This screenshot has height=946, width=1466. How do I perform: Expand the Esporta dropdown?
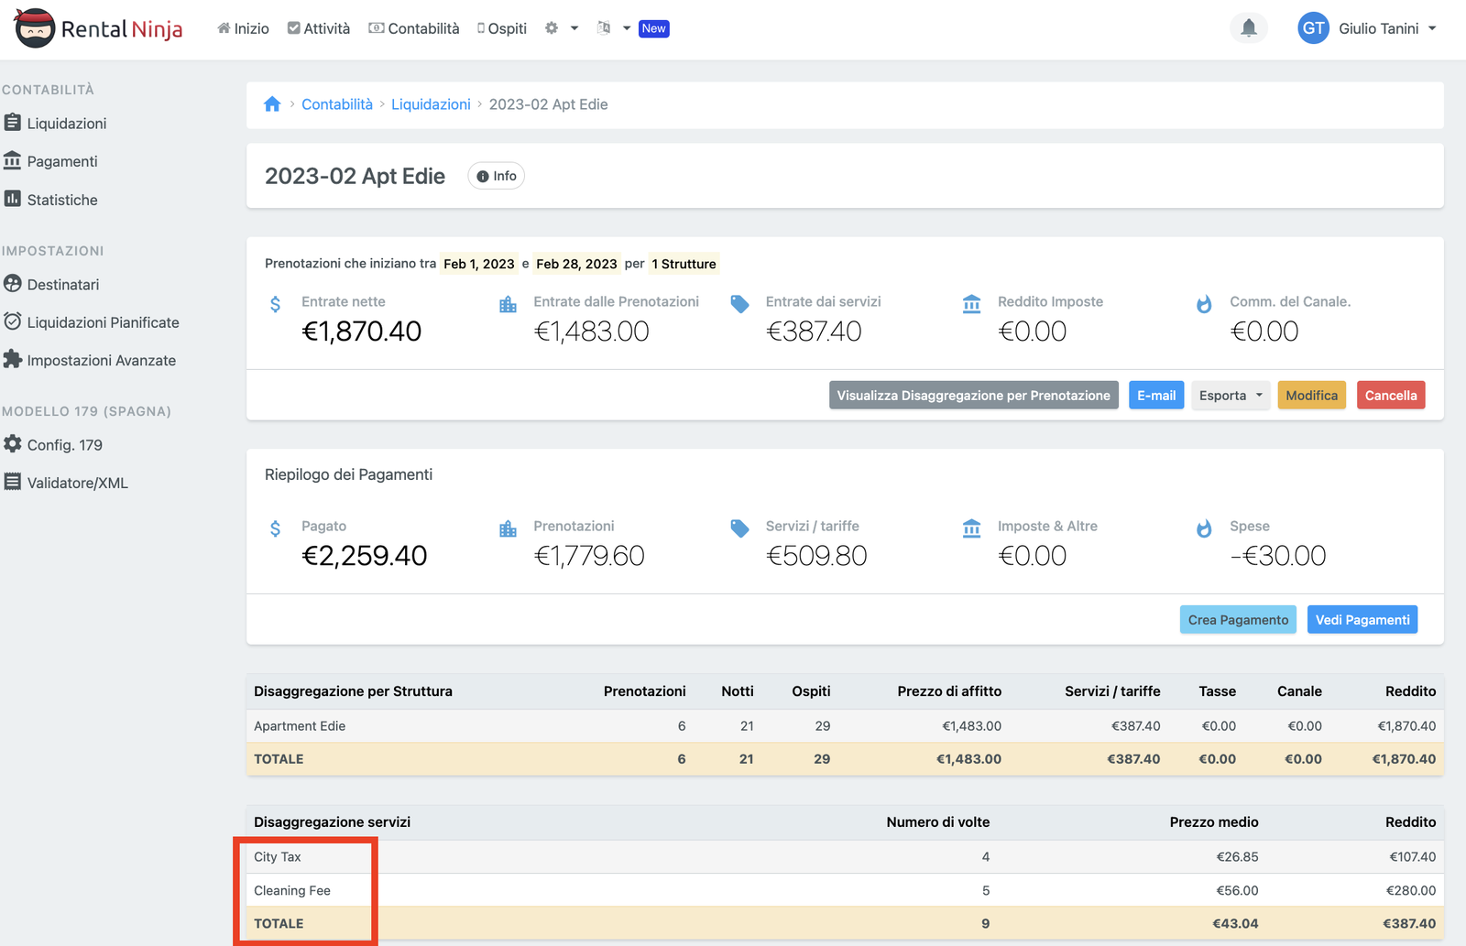(x=1230, y=396)
